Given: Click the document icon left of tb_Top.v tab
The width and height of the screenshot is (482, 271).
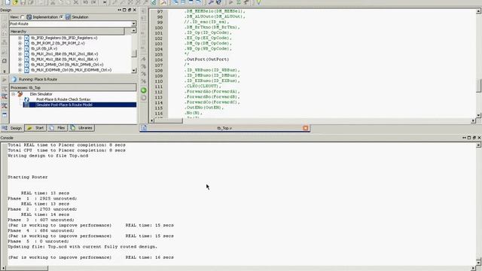Looking at the screenshot, I should (x=144, y=128).
